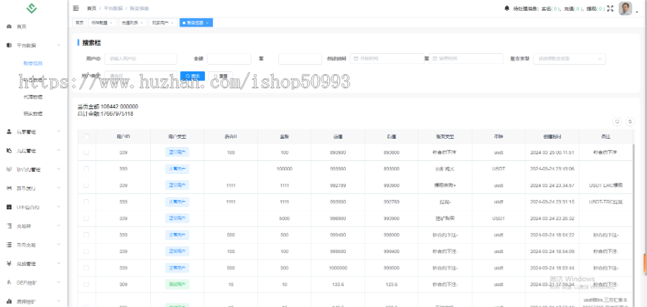Click the blue 搜索 search button
The image size is (647, 307).
click(x=192, y=76)
